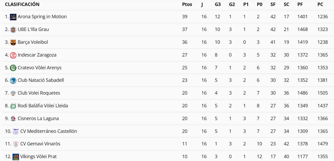This screenshot has width=334, height=161.
Task: Click the Indescar Zaragoza team logo
Action: pyautogui.click(x=13, y=55)
